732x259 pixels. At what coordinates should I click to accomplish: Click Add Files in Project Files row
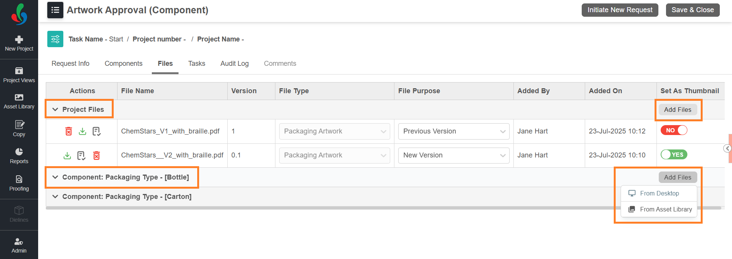point(678,110)
